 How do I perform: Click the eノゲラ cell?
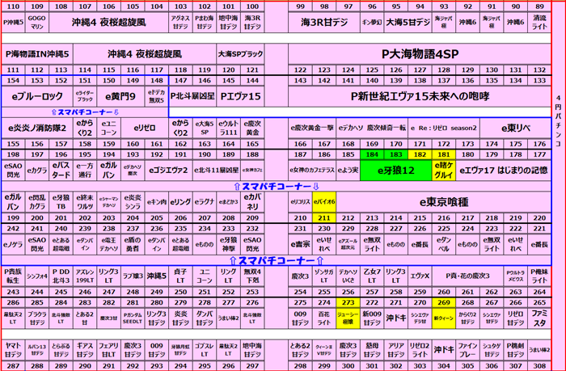click(x=14, y=244)
